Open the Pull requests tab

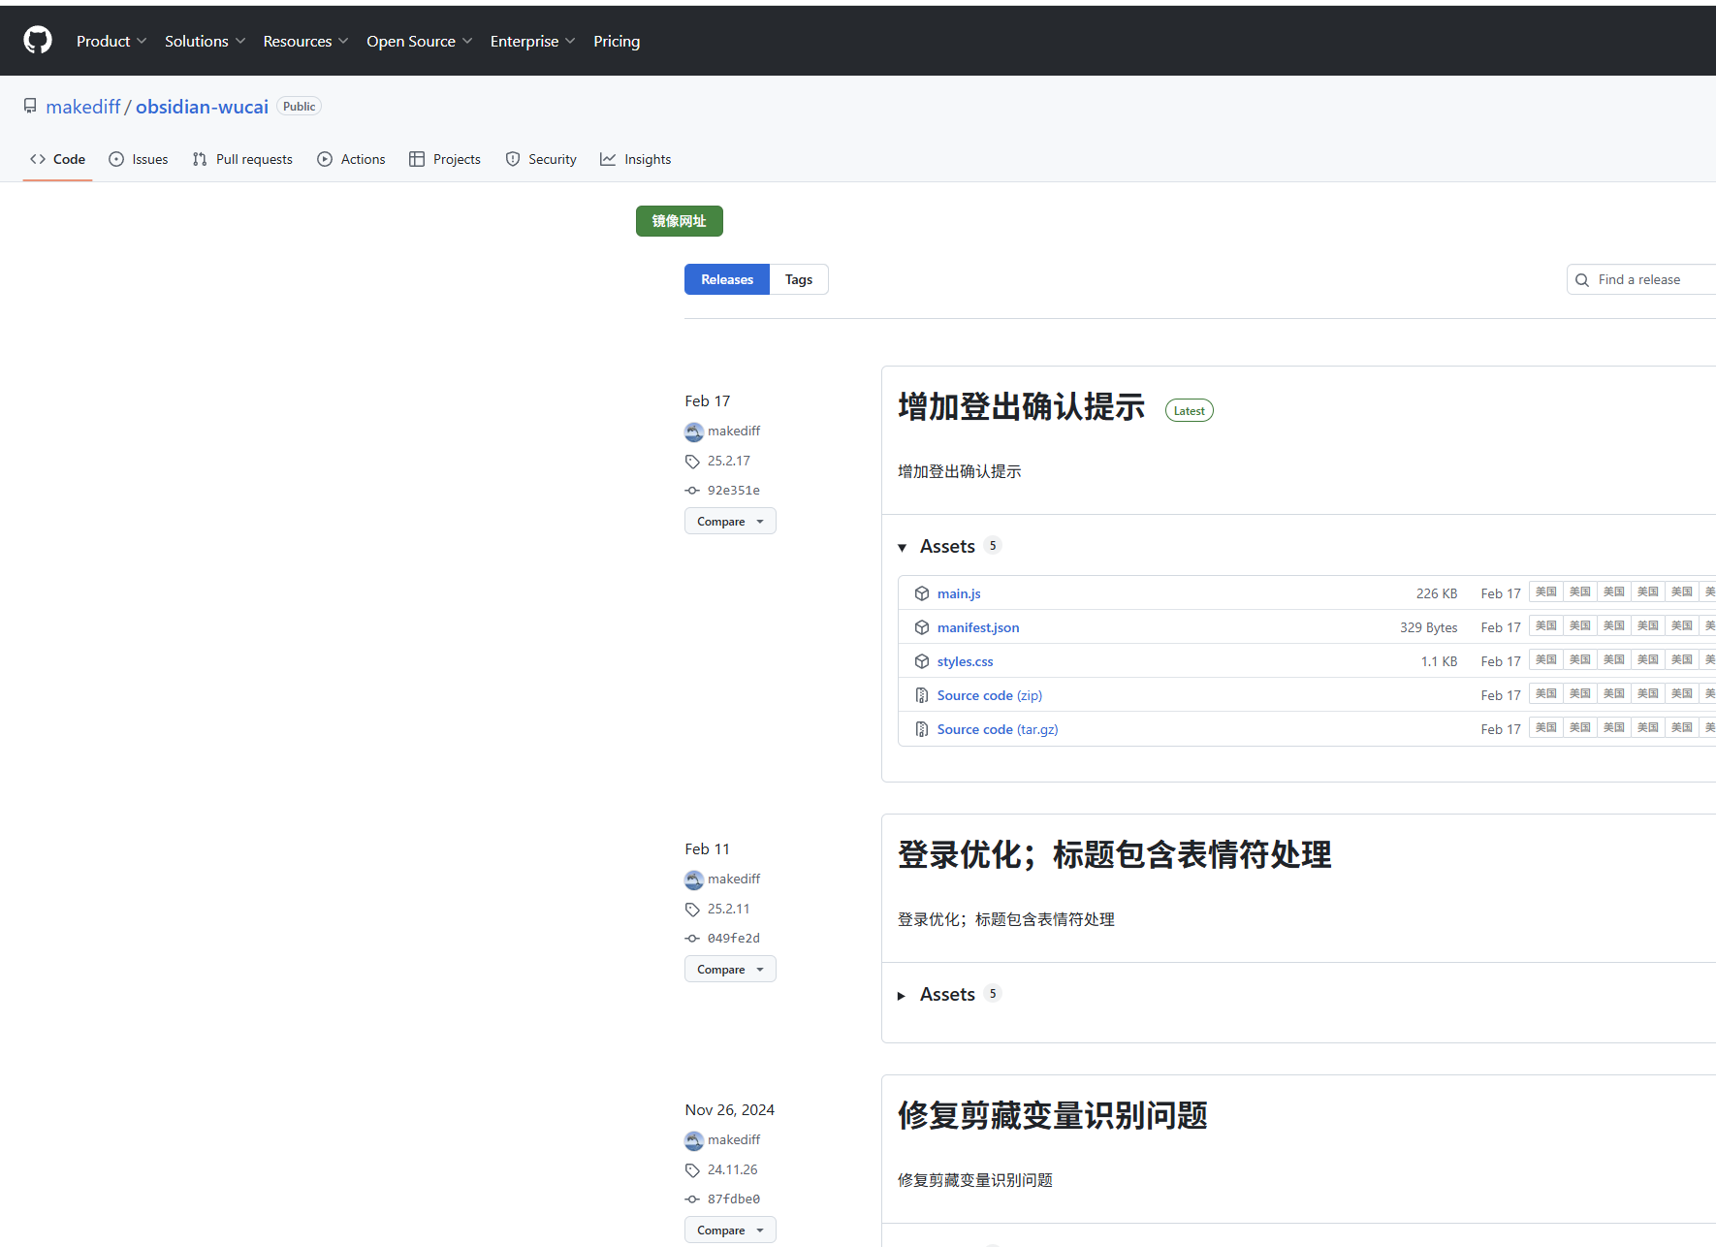[242, 159]
